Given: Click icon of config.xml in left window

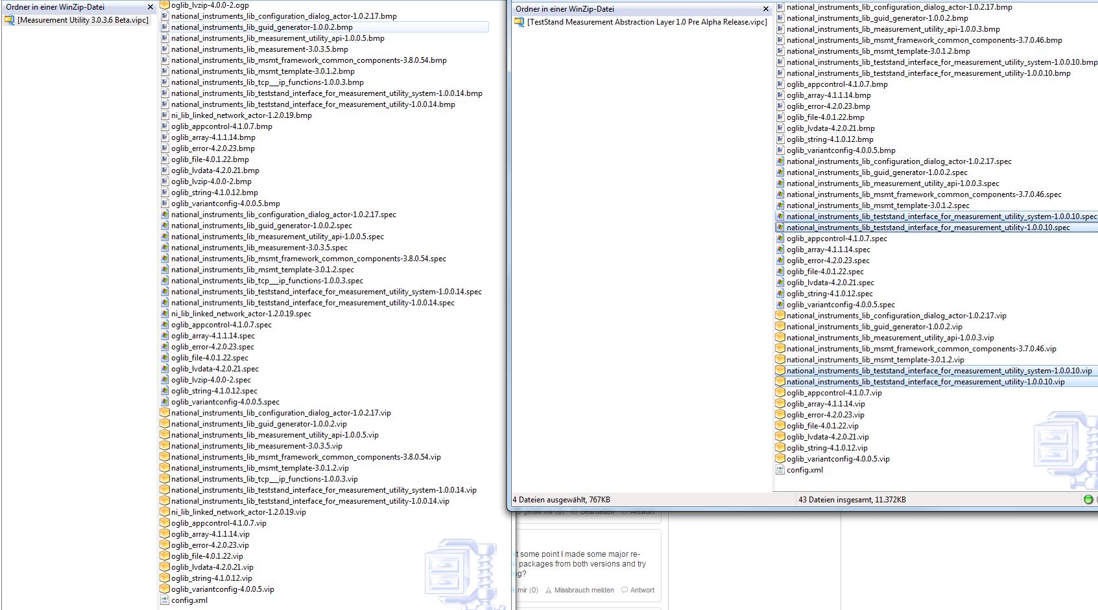Looking at the screenshot, I should point(165,600).
